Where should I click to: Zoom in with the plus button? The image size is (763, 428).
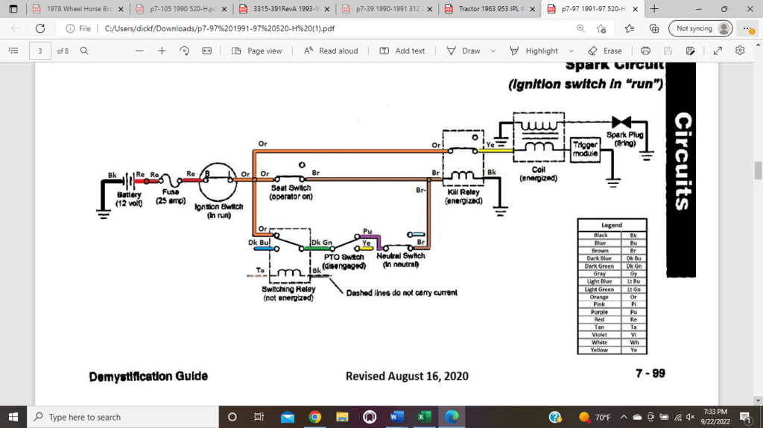point(162,51)
